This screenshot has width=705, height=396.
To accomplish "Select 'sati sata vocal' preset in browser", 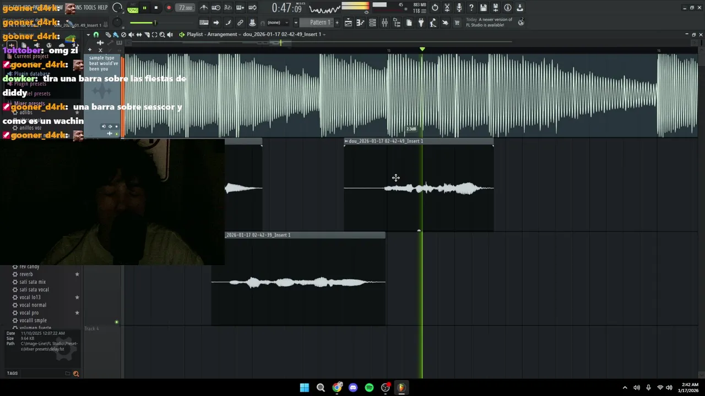I will coord(34,289).
